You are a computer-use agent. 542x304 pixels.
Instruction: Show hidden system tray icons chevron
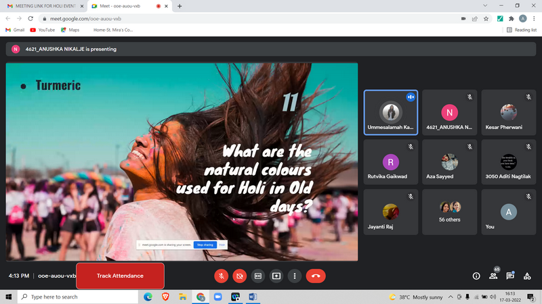click(x=451, y=297)
